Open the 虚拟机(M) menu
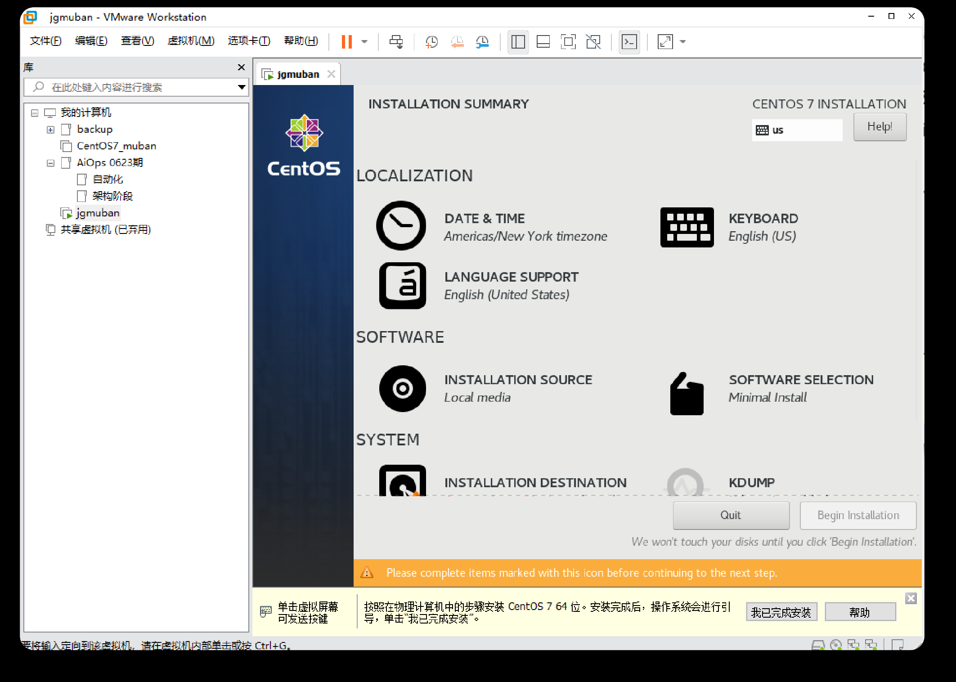This screenshot has height=682, width=956. coord(191,41)
